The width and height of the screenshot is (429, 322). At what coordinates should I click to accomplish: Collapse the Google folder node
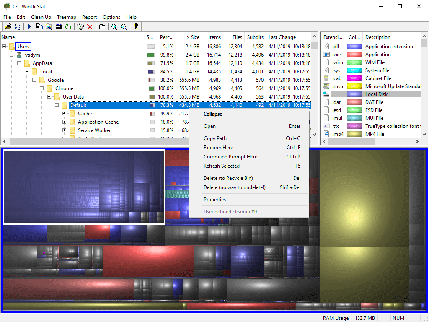[x=34, y=80]
